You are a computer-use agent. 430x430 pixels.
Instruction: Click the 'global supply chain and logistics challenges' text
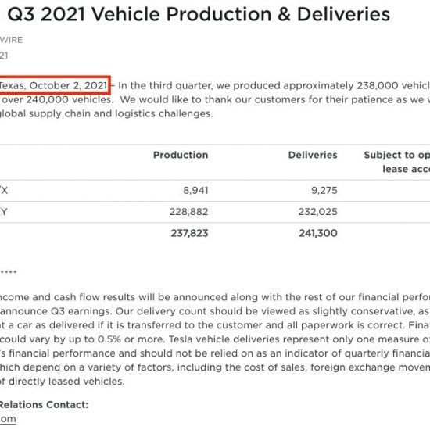pyautogui.click(x=106, y=113)
